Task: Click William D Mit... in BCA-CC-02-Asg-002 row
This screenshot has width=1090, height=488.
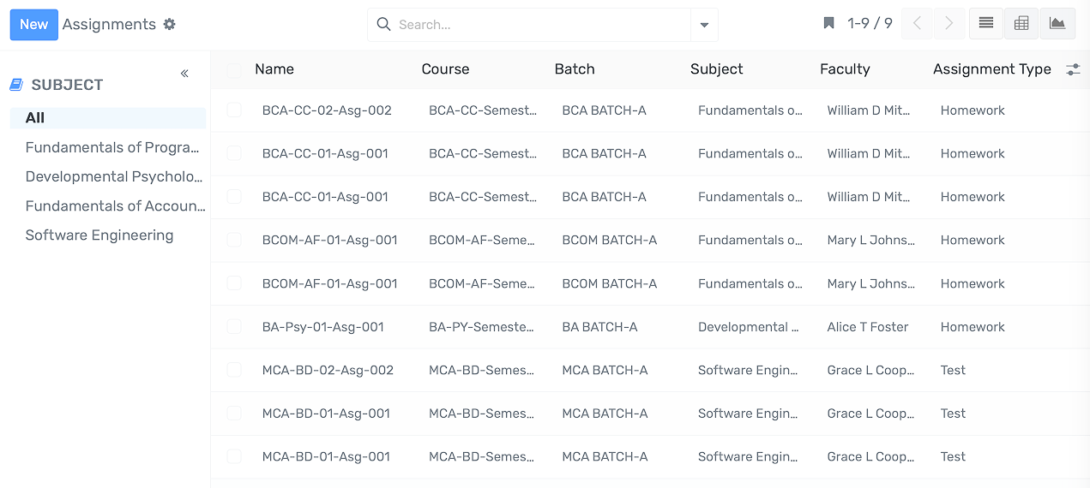Action: point(869,110)
